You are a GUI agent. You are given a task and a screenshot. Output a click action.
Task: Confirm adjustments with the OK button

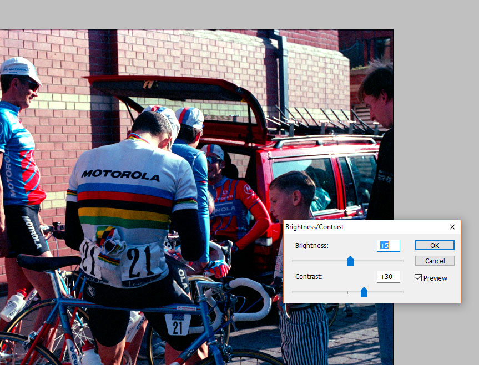tap(435, 245)
